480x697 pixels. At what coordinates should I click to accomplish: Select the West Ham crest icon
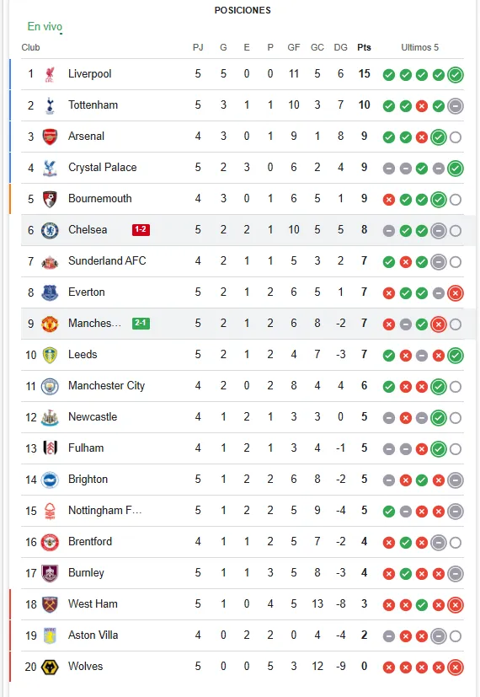tap(50, 604)
